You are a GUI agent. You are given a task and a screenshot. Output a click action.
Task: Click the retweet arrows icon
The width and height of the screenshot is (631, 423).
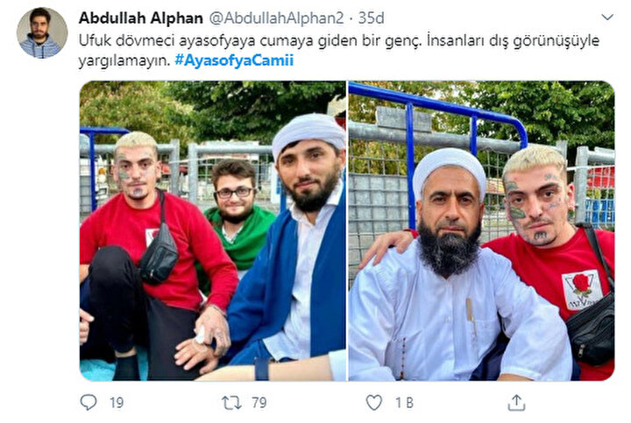pos(231,403)
